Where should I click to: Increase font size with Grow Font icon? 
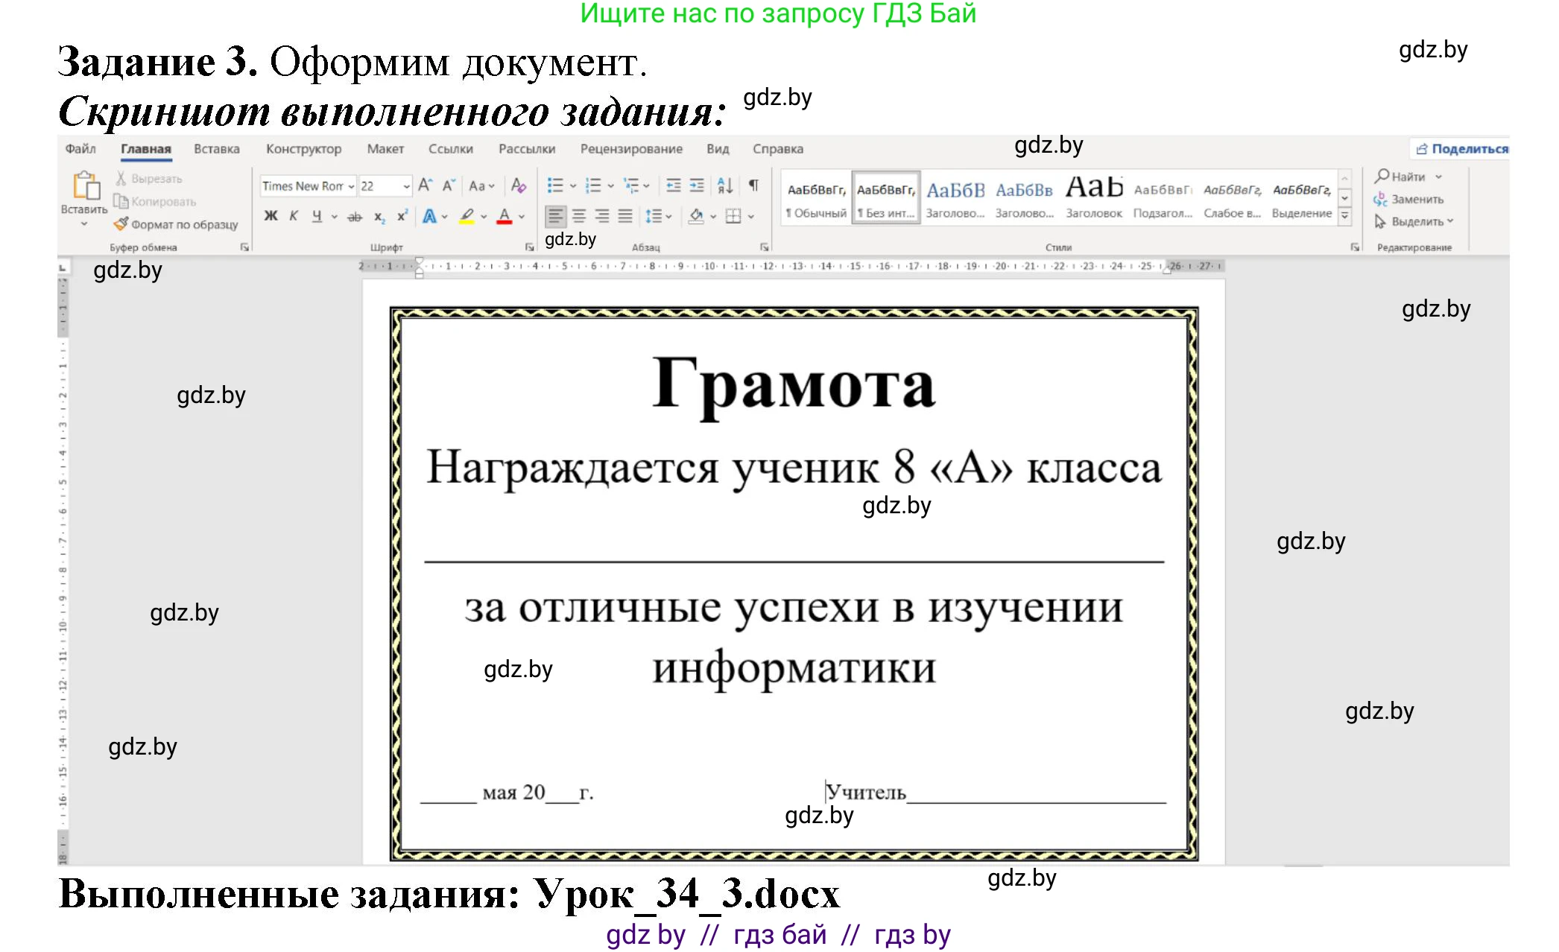tap(425, 185)
